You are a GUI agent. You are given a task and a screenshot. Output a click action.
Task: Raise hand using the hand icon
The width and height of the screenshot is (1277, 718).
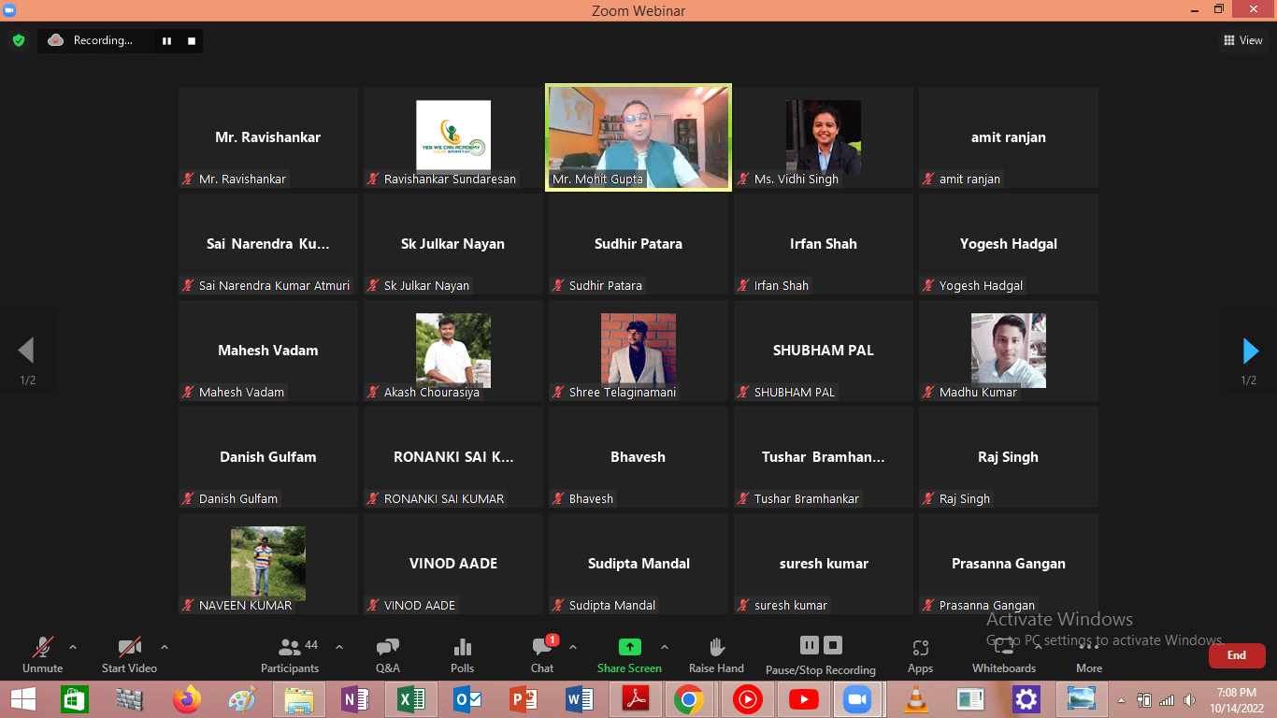pyautogui.click(x=716, y=654)
